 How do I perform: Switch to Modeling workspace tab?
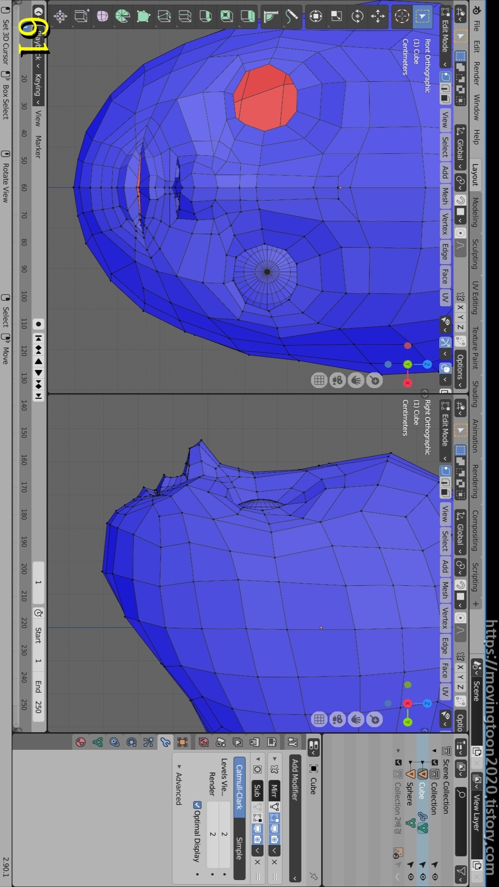coord(475,212)
